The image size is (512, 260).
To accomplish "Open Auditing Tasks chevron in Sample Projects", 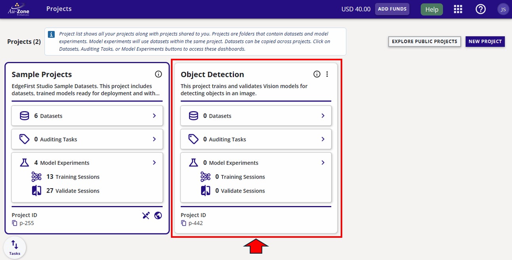I will point(154,139).
